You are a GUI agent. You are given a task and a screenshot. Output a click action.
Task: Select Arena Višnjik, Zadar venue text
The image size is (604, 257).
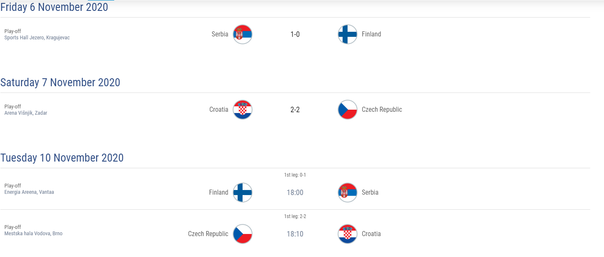26,113
